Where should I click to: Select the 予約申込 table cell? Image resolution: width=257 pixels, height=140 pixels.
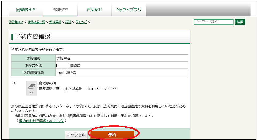[122, 58]
